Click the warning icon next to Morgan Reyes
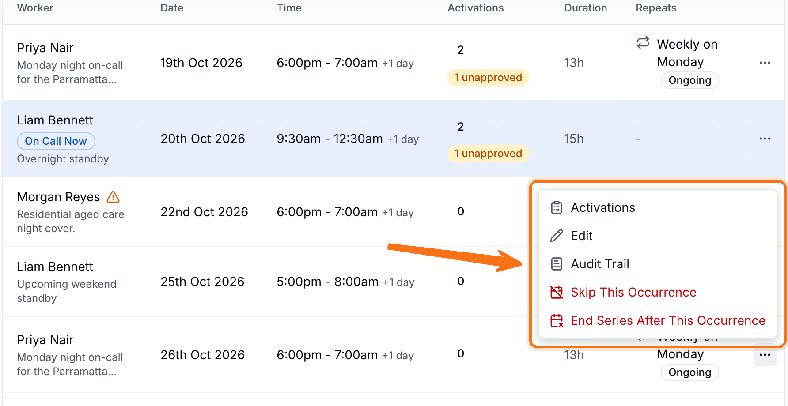 [113, 197]
